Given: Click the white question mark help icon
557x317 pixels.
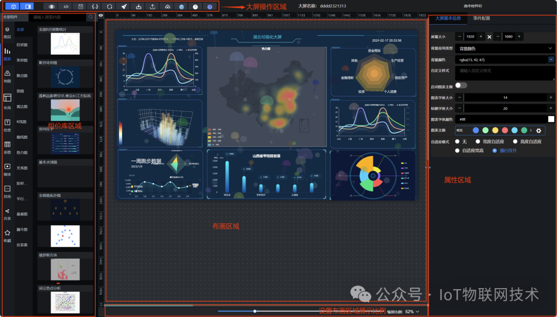Looking at the screenshot, I should (195, 6).
